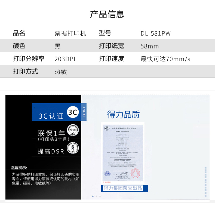The image size is (215, 203).
Task: Click the 票据打印机 product name value
Action: [x=70, y=33]
